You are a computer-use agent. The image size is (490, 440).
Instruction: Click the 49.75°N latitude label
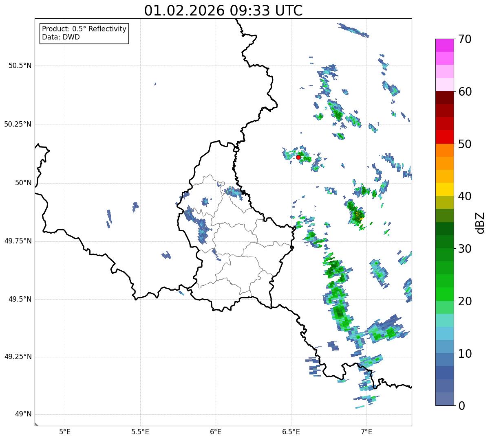pyautogui.click(x=18, y=241)
